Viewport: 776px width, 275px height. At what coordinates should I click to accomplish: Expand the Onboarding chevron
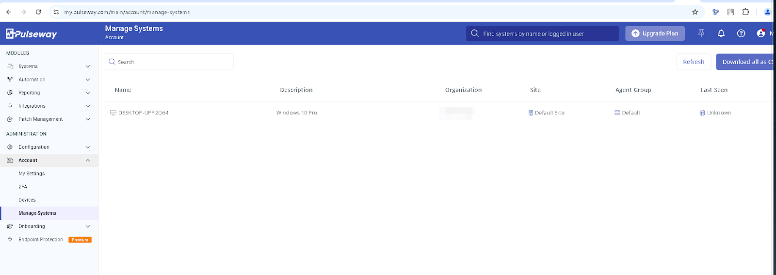click(88, 226)
